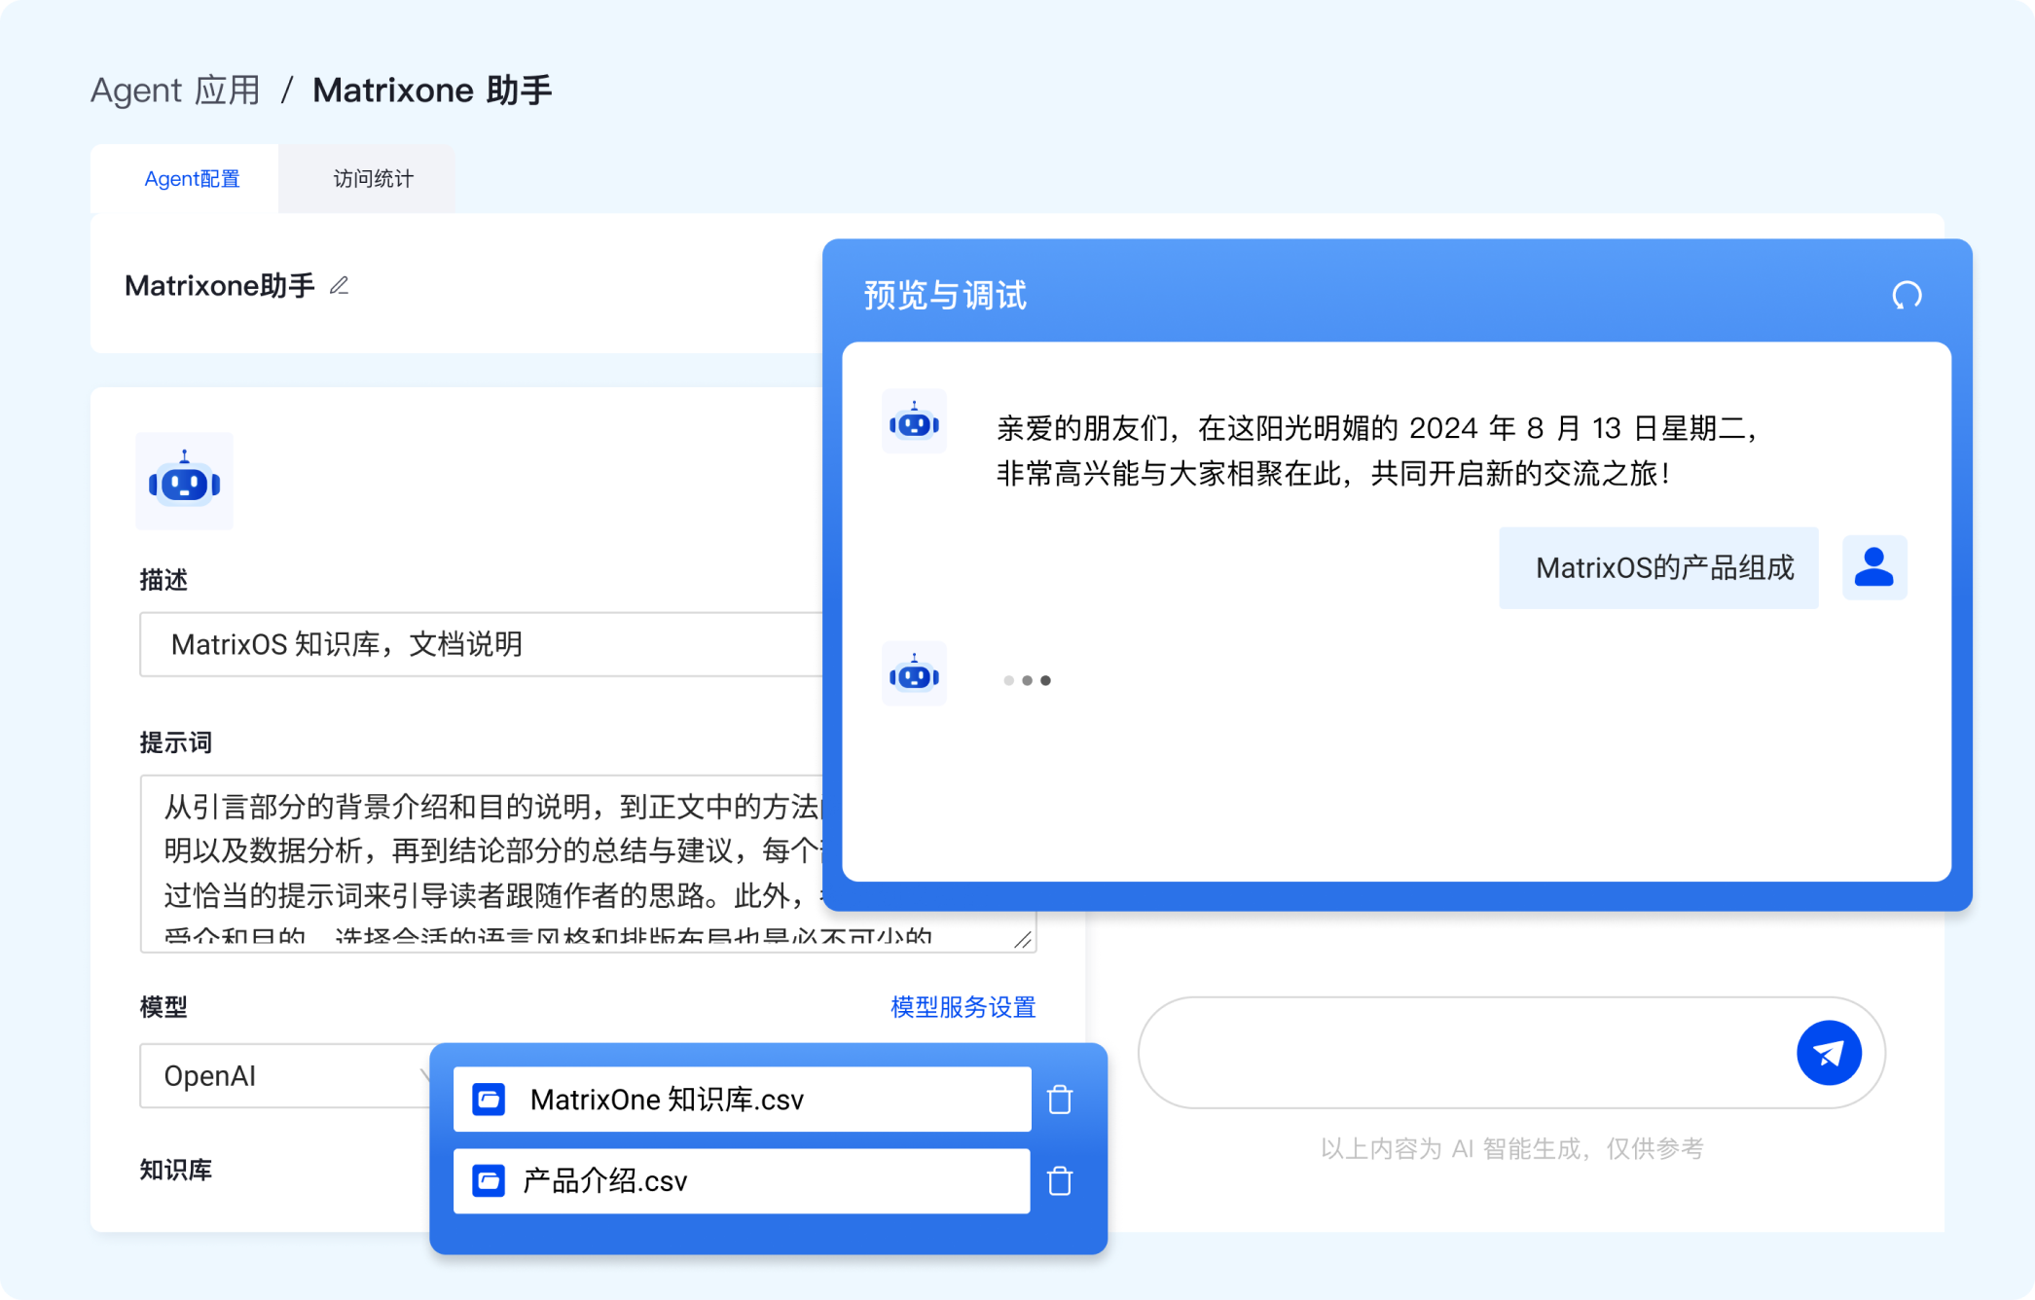Click the 以上内容为 AI 智能生成 disclaimer
Viewport: 2035px width, 1300px height.
pos(1511,1149)
